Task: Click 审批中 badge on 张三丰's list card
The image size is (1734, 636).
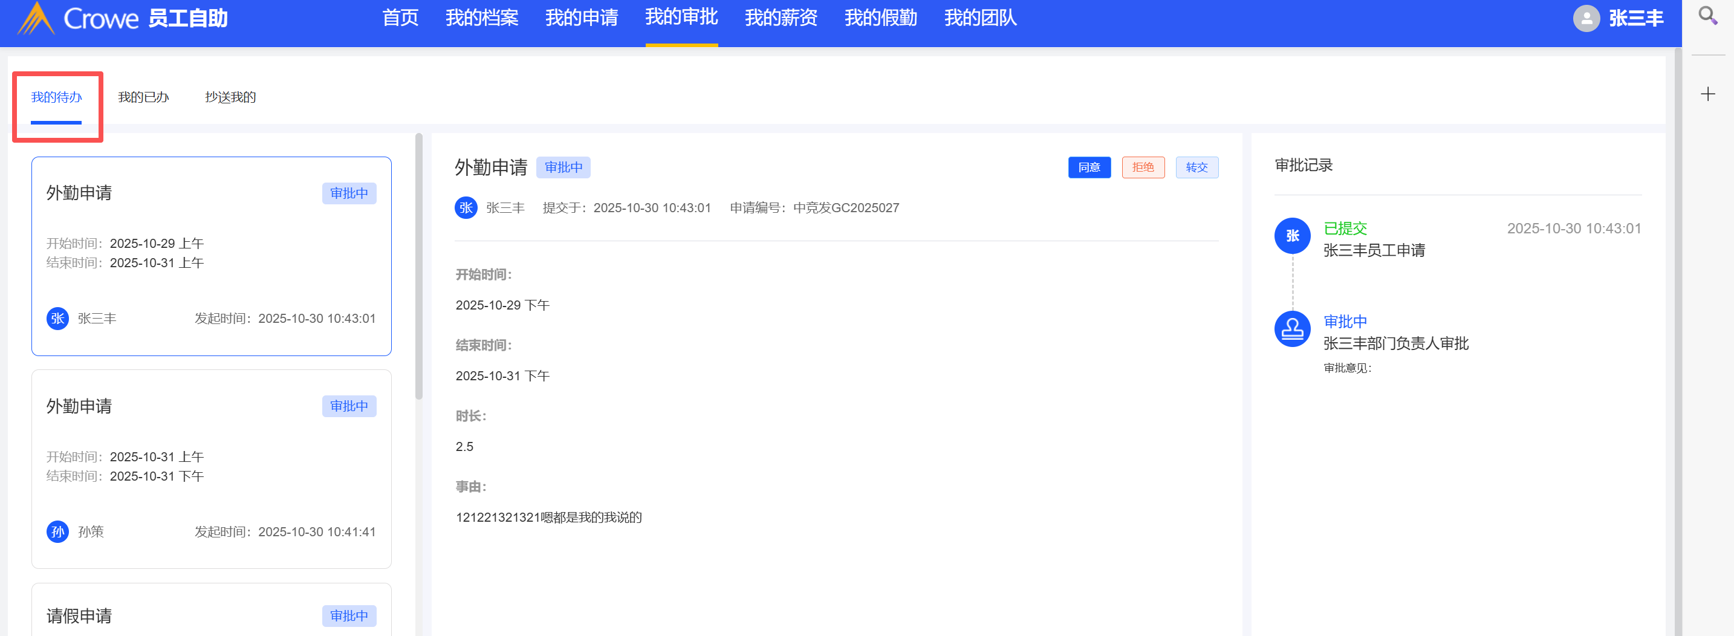Action: [x=349, y=193]
